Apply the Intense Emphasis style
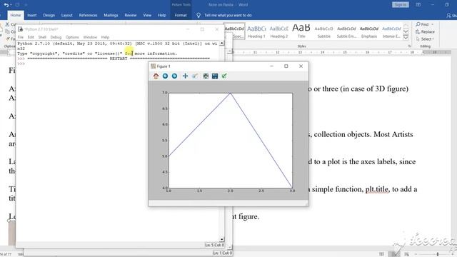457x257 pixels. tap(391, 31)
